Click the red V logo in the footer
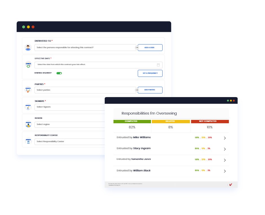The height and width of the screenshot is (215, 265). [231, 185]
